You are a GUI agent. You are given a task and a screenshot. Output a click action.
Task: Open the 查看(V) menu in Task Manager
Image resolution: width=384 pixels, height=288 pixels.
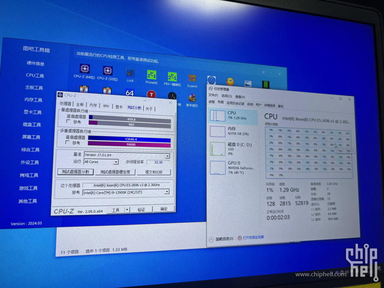click(240, 97)
